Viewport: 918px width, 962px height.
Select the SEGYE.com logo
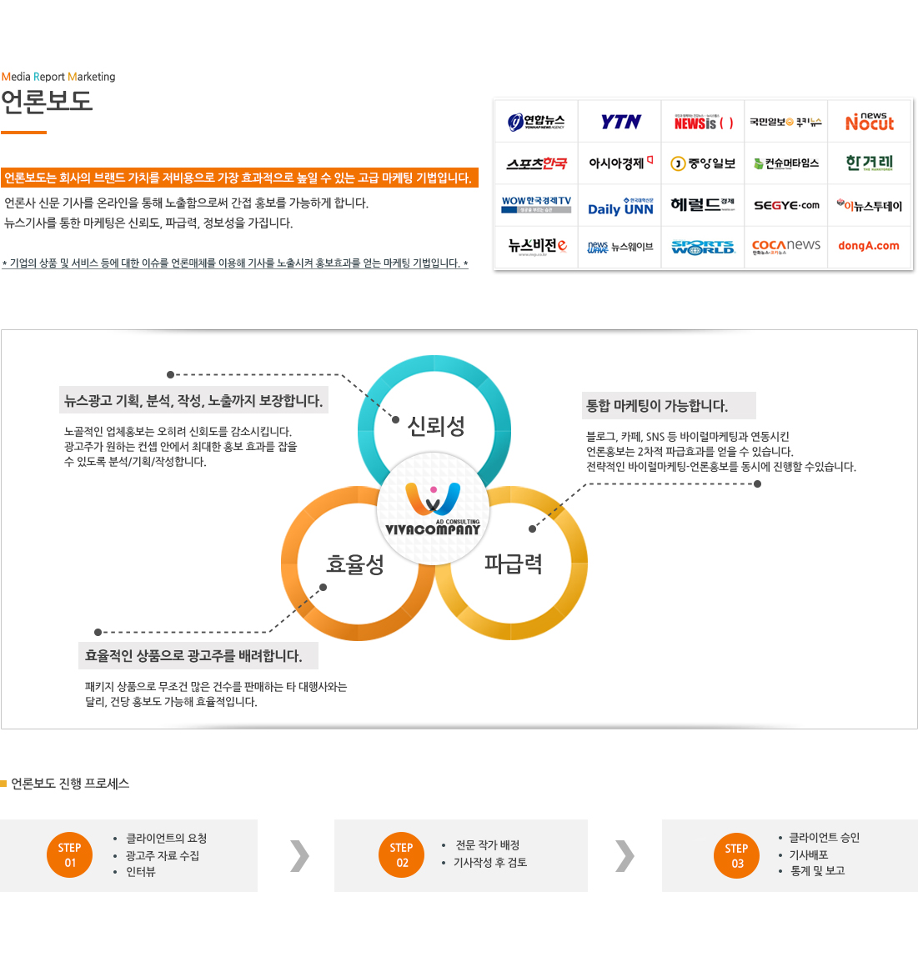[787, 205]
